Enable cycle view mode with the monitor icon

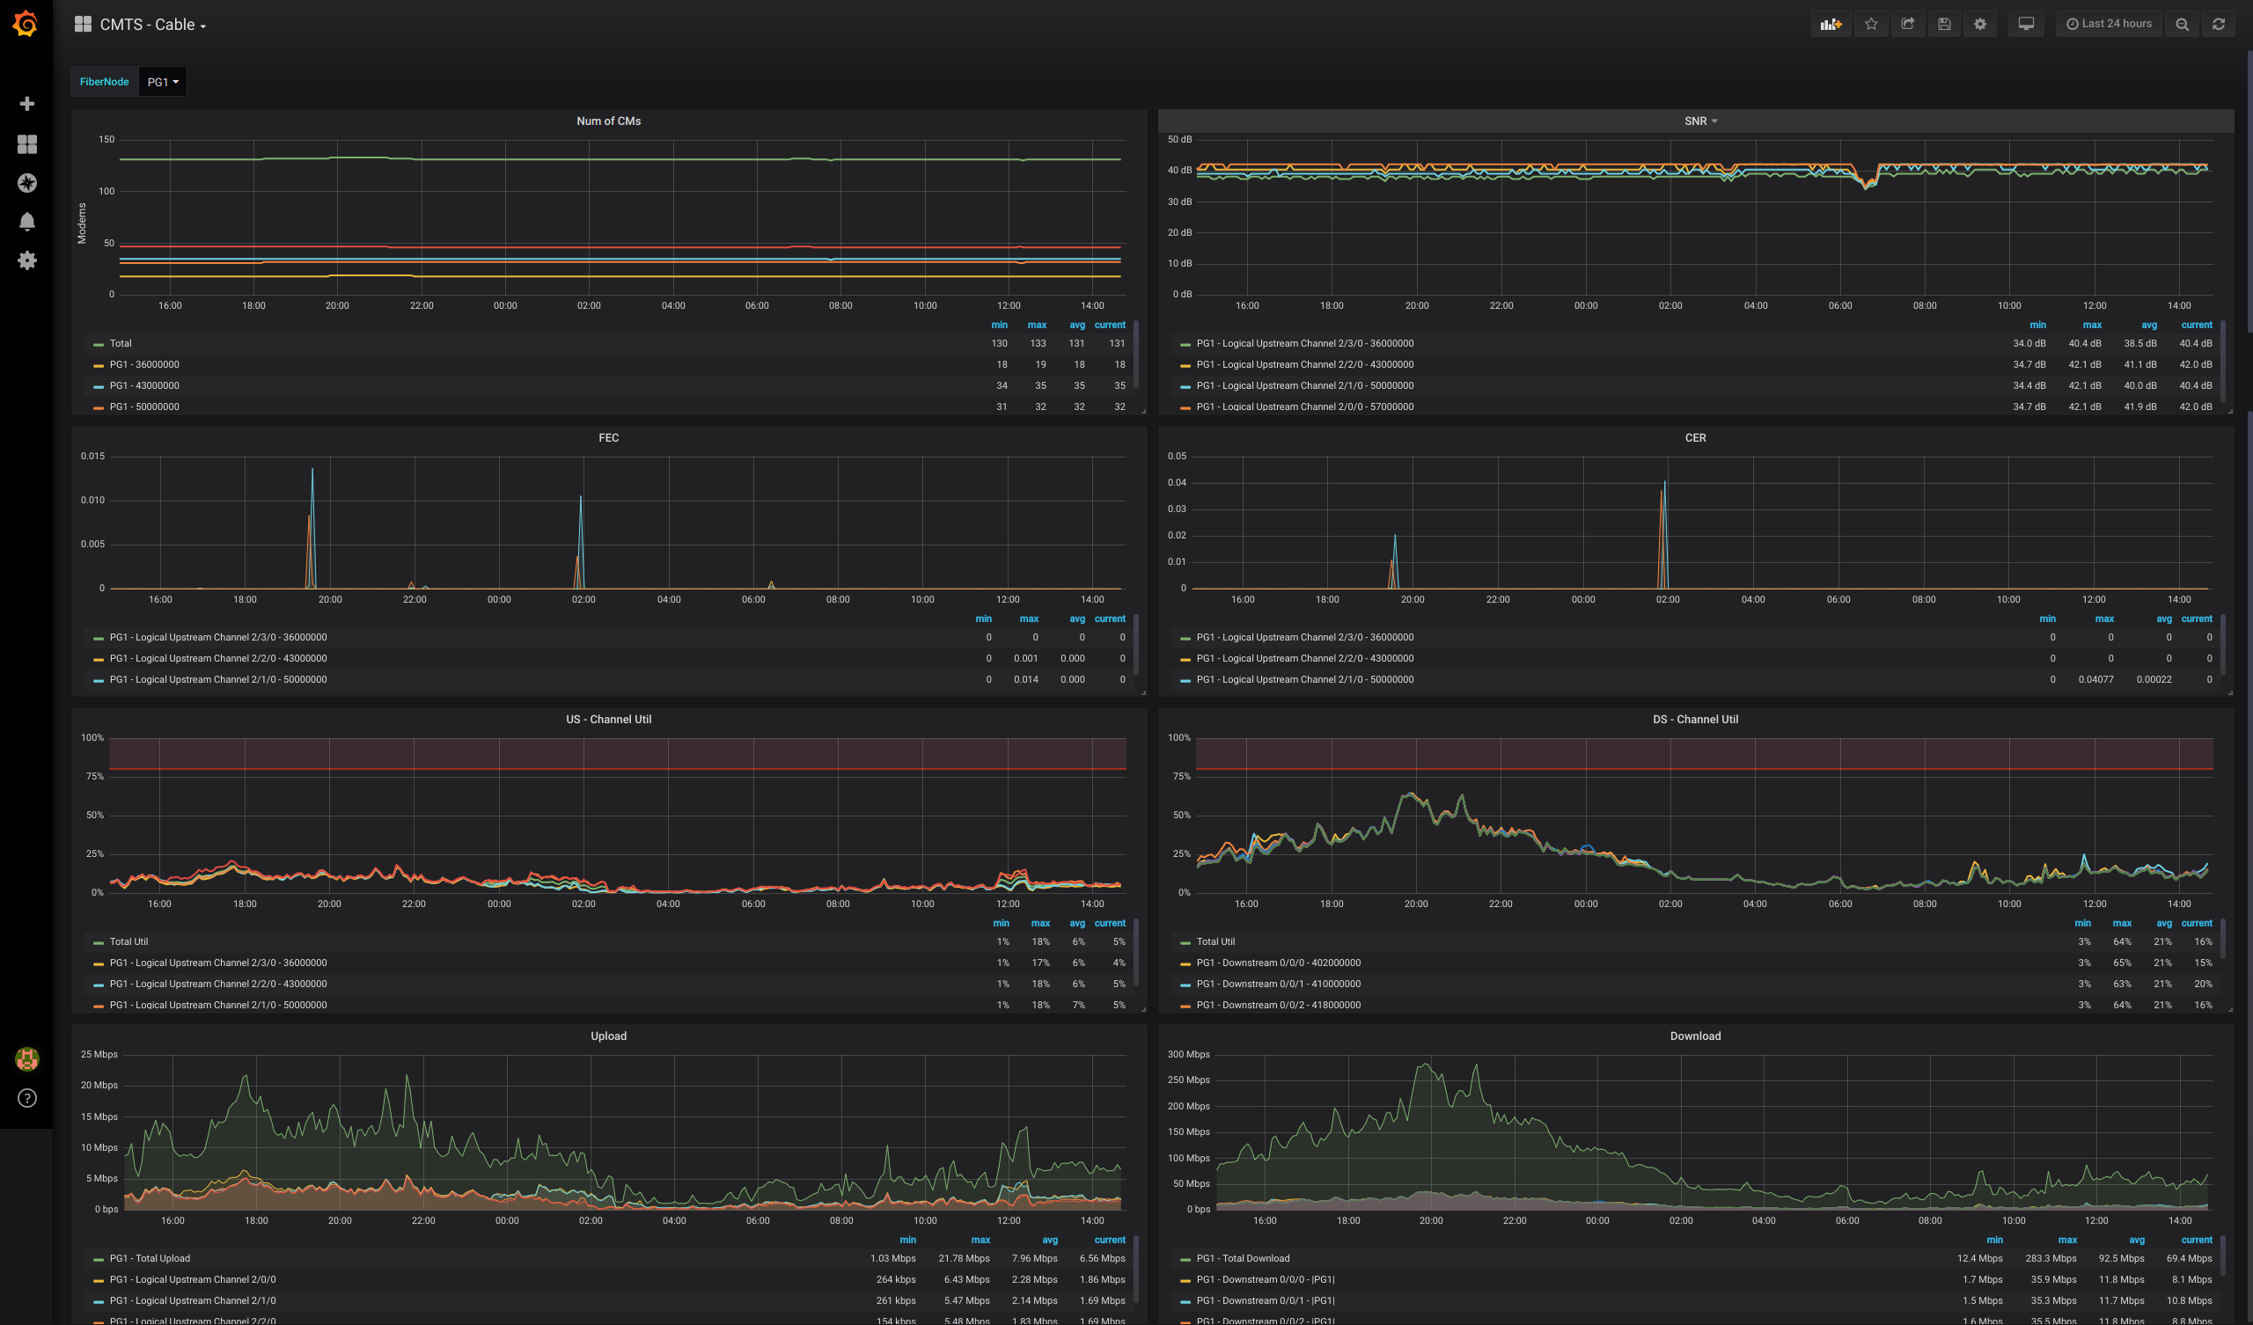click(x=2025, y=23)
